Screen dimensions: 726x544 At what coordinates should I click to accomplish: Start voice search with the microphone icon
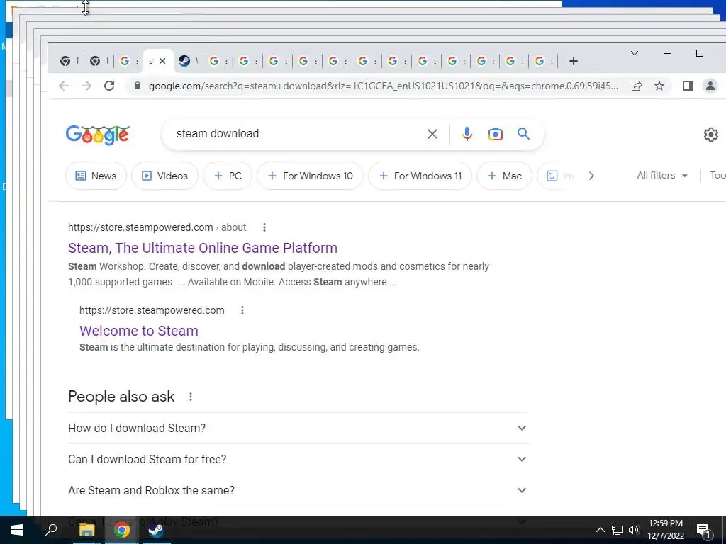click(x=467, y=134)
